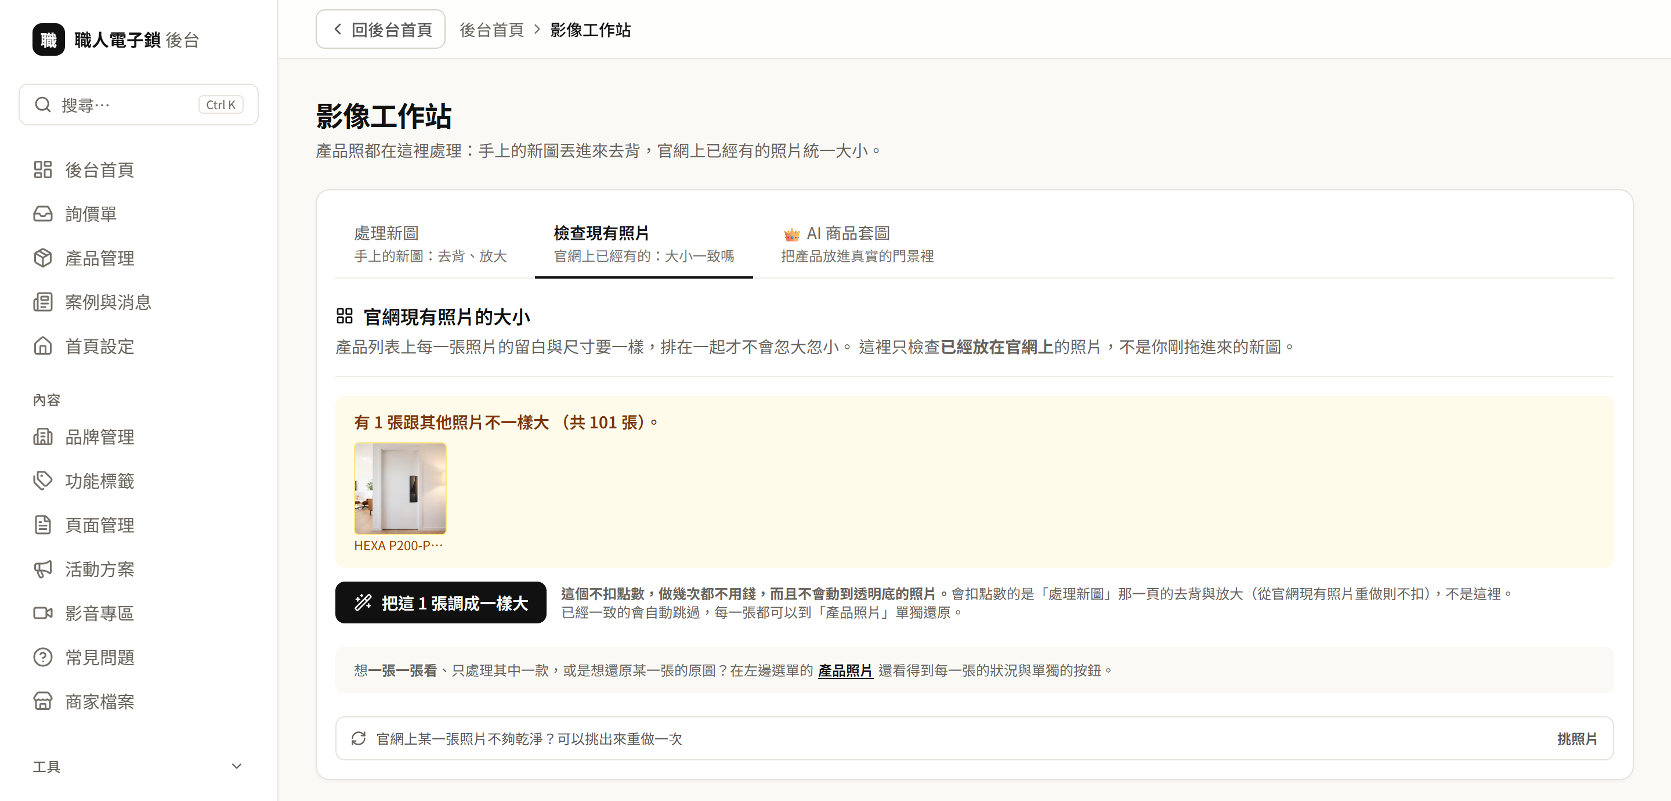Open 後台首頁 from the sidebar
The image size is (1671, 801).
(138, 169)
